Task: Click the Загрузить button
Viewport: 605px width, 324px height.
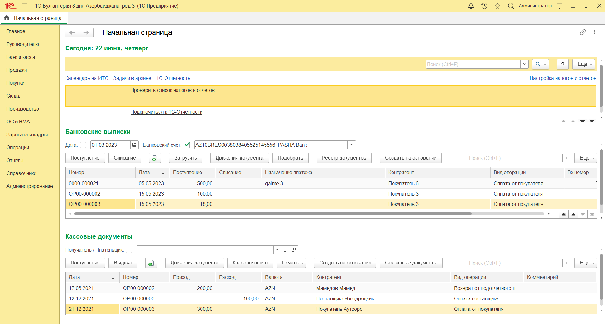Action: click(x=185, y=158)
